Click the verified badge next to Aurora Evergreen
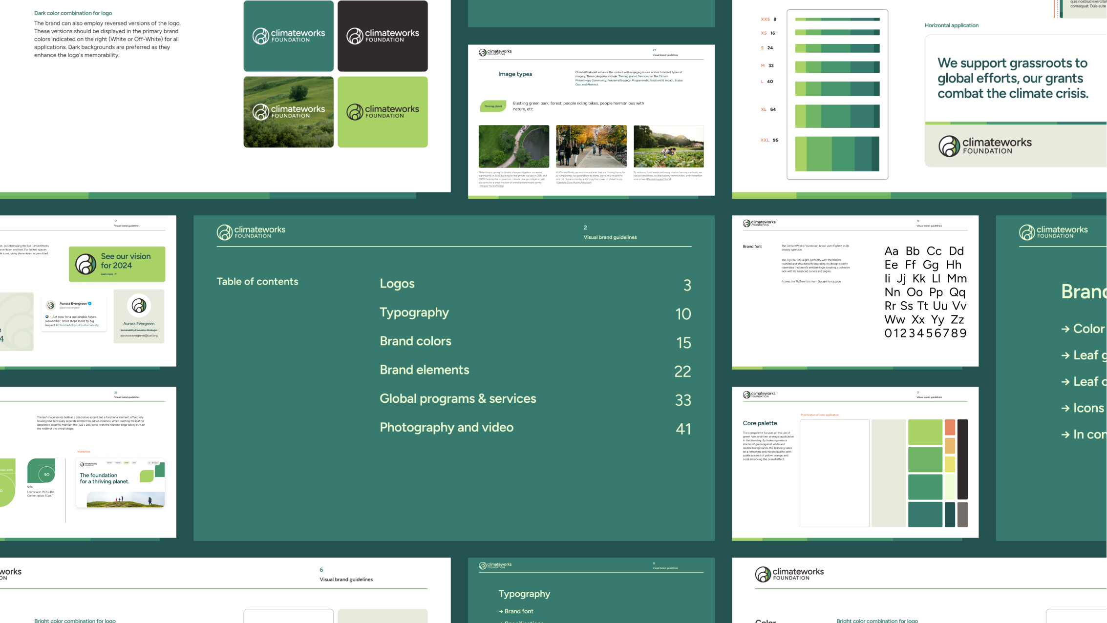The height and width of the screenshot is (623, 1107). click(90, 303)
